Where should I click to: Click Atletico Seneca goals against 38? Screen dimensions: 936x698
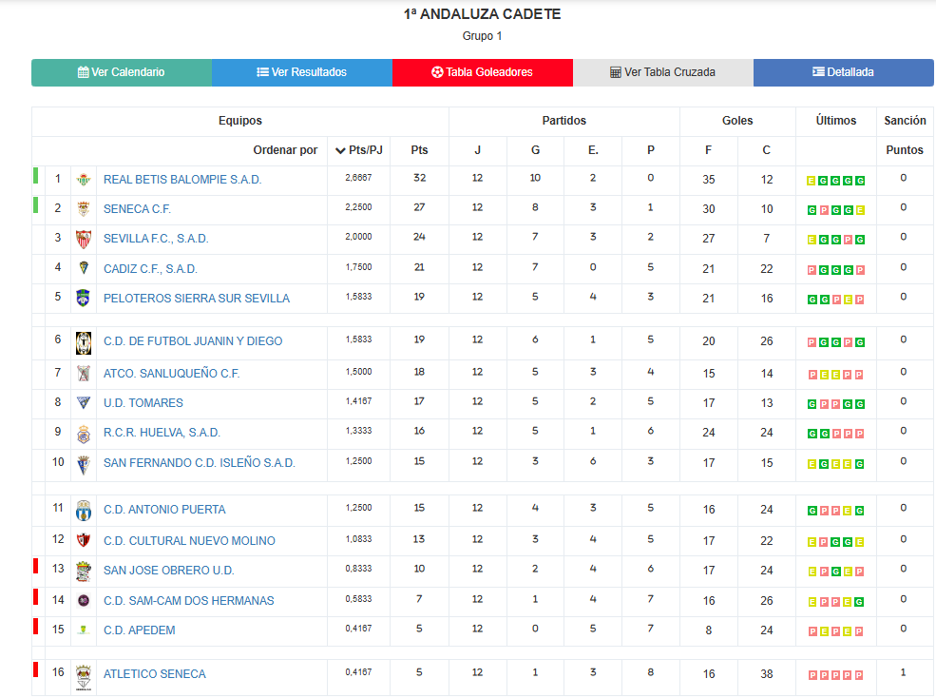[x=767, y=674]
